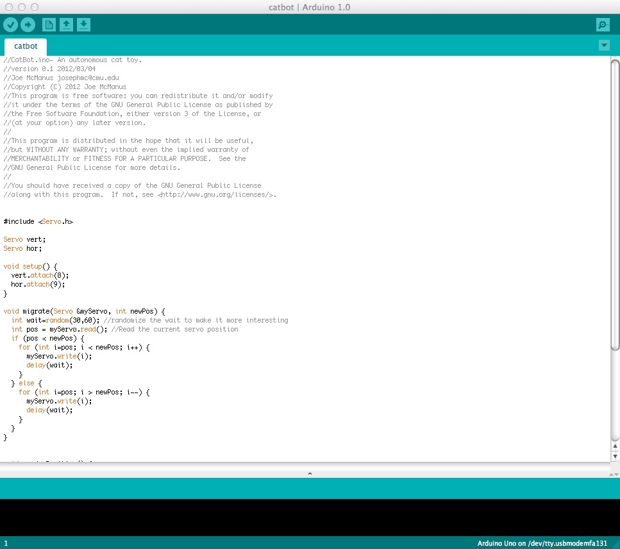
Task: Open a sketch using the up-arrow icon
Action: pos(66,25)
